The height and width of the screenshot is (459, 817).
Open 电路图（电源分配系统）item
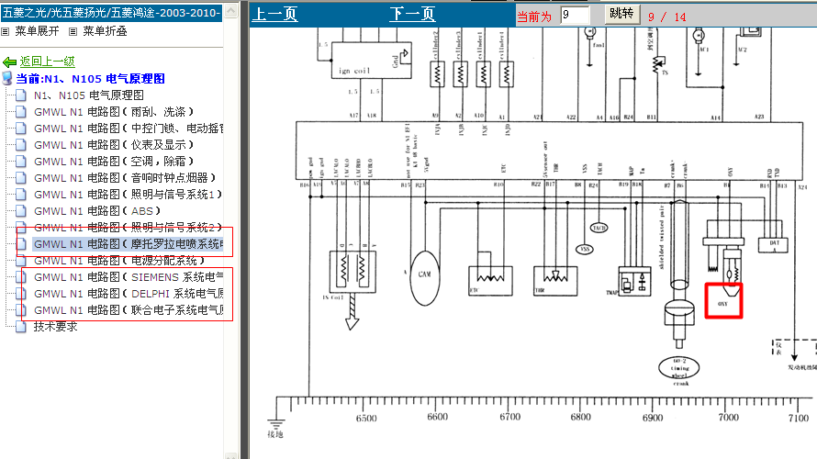(x=119, y=261)
